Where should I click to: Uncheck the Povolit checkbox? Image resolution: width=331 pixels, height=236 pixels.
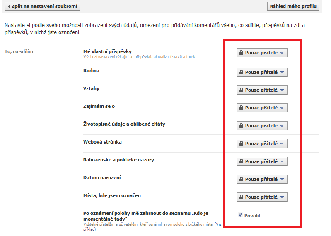pos(240,215)
